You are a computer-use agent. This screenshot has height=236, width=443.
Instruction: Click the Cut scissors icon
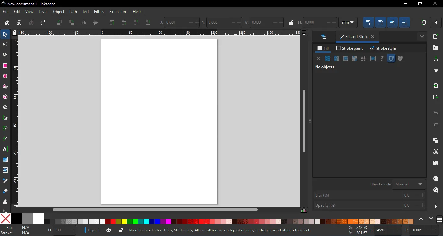pos(436,152)
